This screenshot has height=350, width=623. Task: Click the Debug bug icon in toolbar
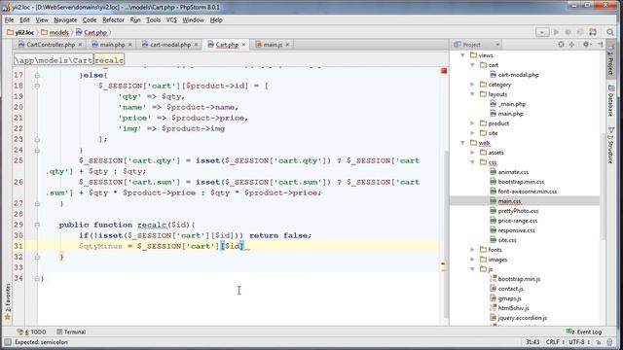pos(568,32)
